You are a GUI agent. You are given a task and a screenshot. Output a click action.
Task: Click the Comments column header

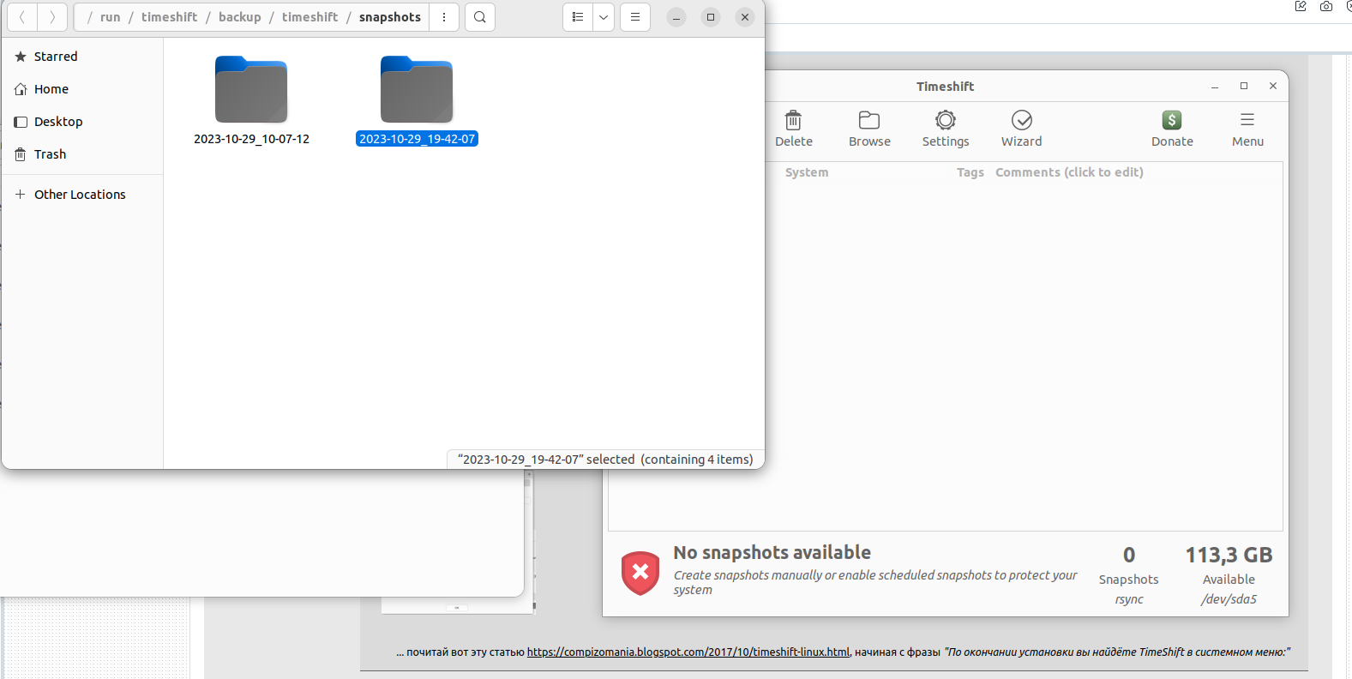coord(1069,172)
